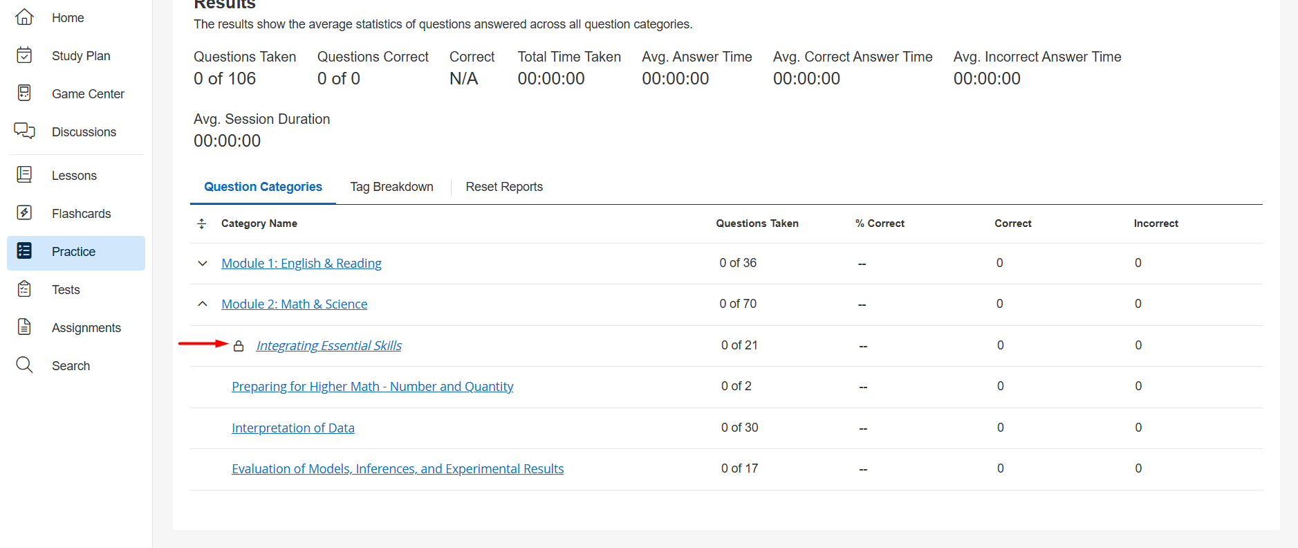Screen dimensions: 1298x548
Task: Select the Question Categories tab
Action: coord(263,187)
